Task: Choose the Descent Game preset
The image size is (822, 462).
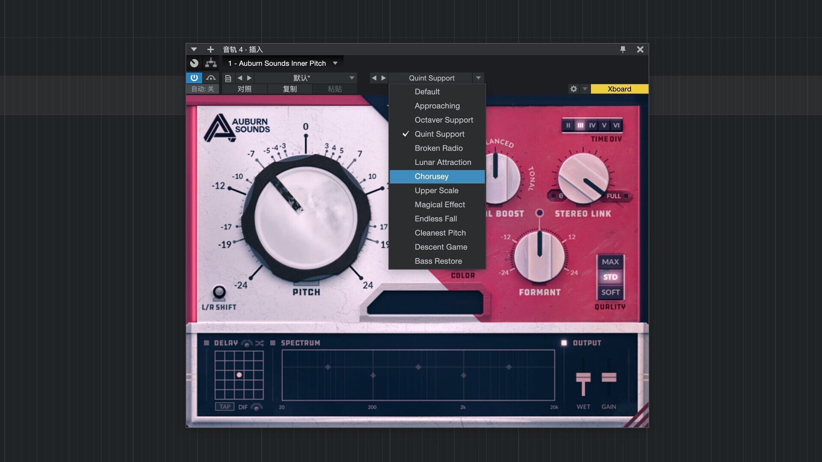Action: click(437, 247)
